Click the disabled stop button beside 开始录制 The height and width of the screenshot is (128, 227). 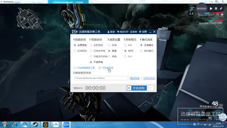[x=151, y=88]
